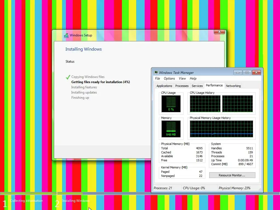Click the 'Copying Windows files' status line
This screenshot has height=210, width=280.
coord(88,77)
